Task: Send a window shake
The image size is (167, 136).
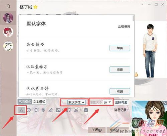Action: [x=36, y=110]
